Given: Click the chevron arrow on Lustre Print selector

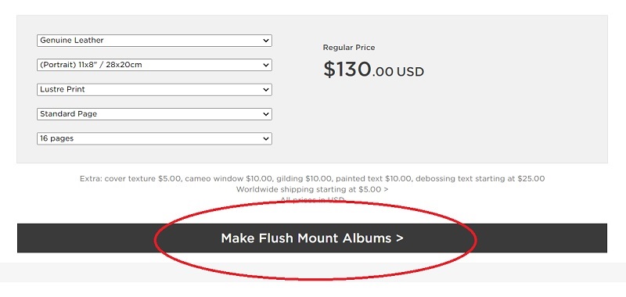Looking at the screenshot, I should click(x=266, y=90).
